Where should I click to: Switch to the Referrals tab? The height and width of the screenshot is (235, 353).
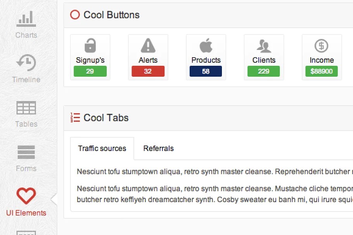(158, 148)
